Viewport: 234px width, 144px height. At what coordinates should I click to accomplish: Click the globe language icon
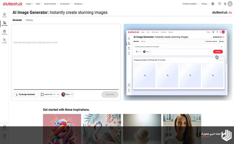coord(213,4)
